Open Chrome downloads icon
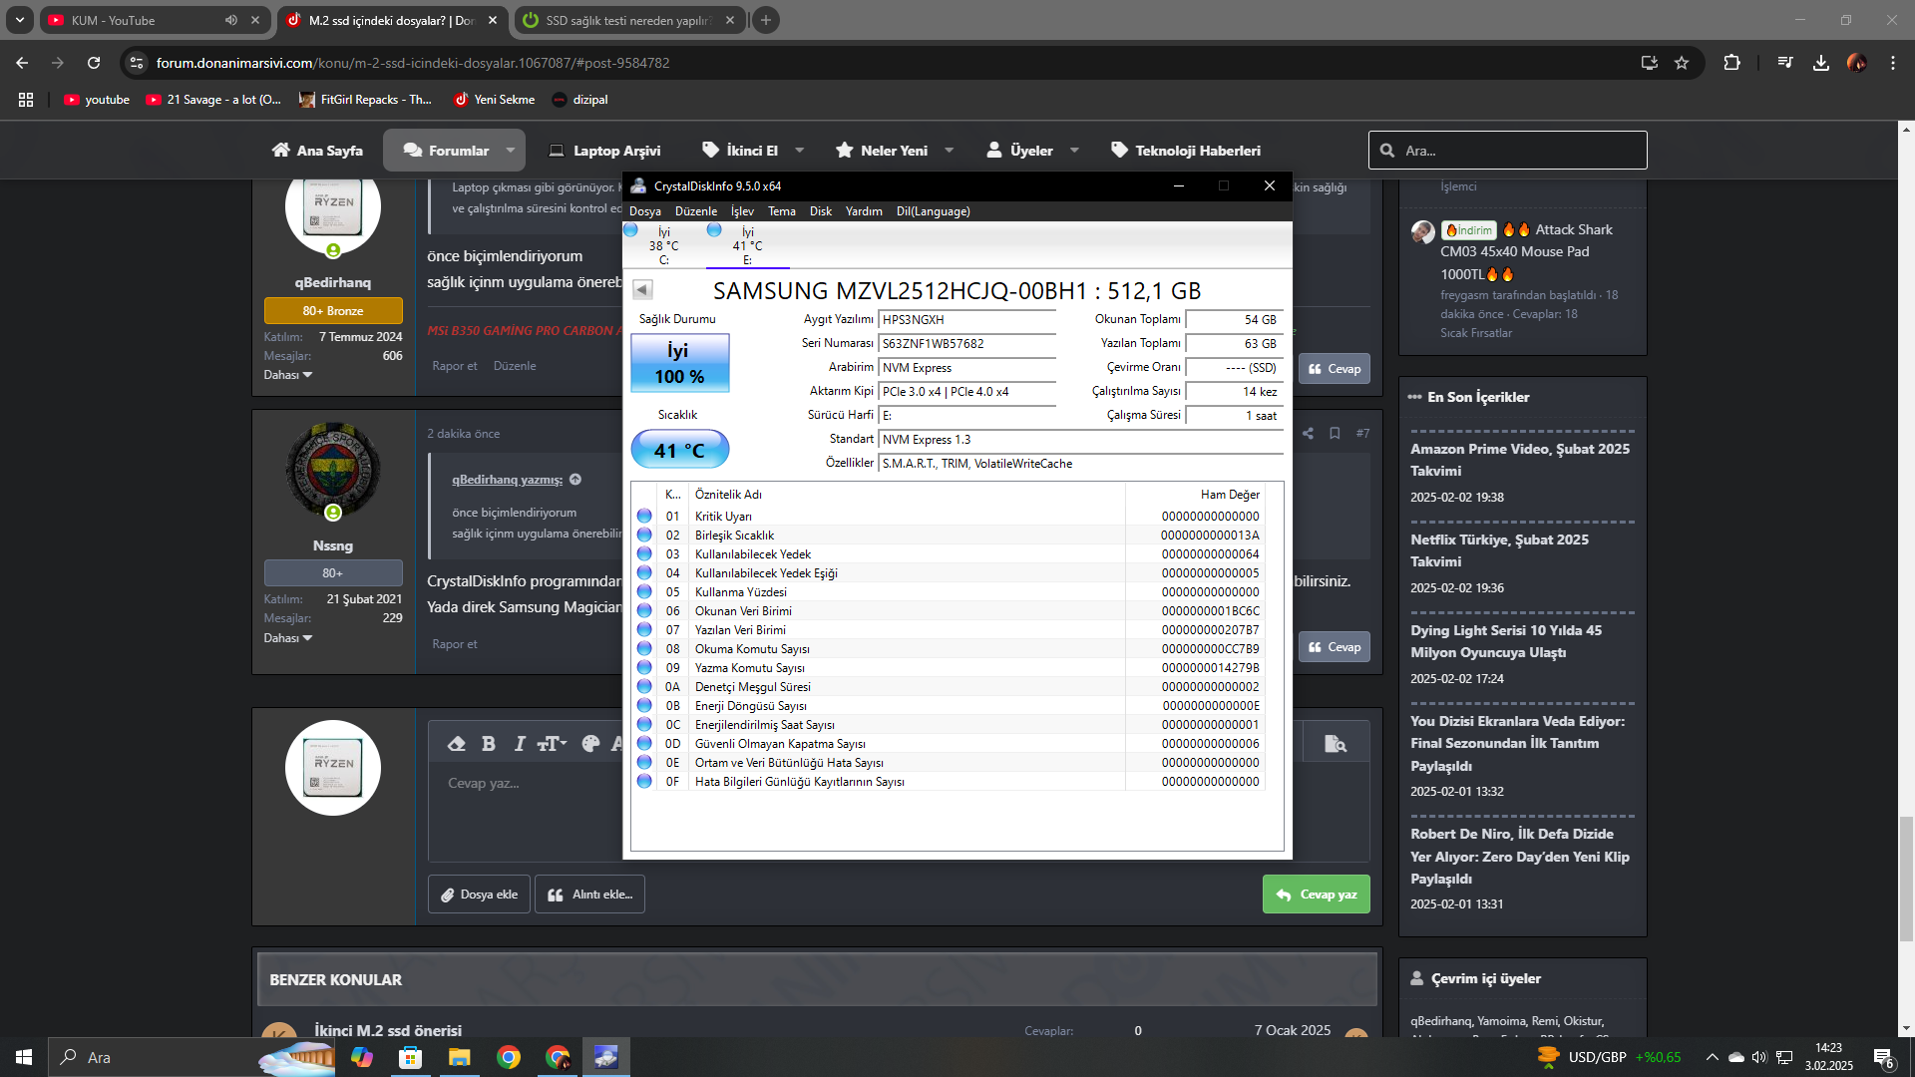 [x=1820, y=63]
